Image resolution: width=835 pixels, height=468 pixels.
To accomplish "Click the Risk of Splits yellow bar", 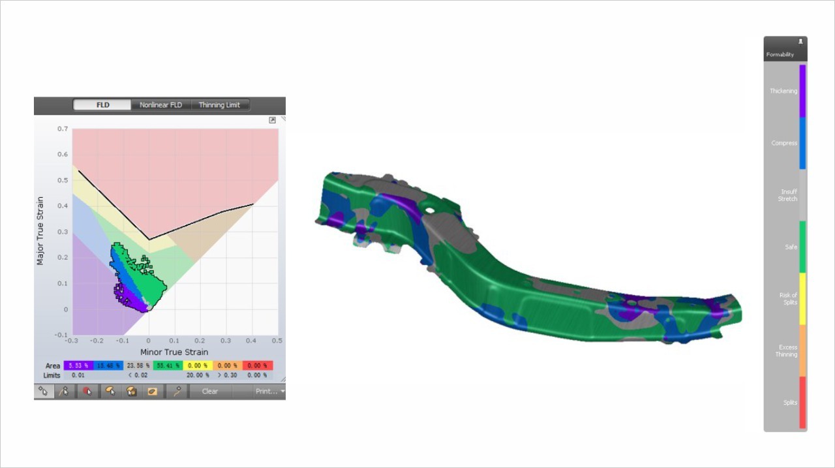I will pos(802,299).
